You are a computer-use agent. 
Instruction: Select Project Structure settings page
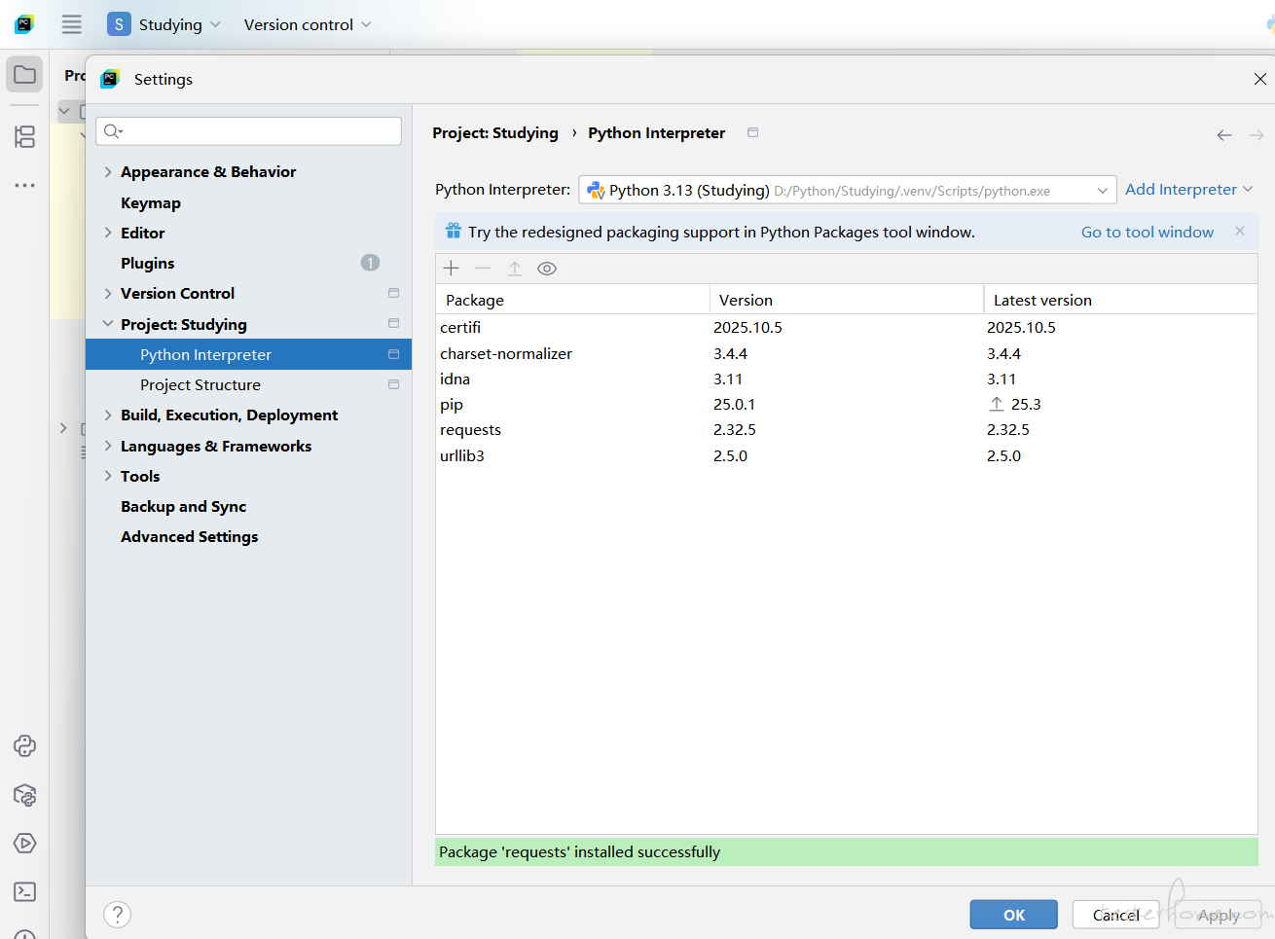click(x=200, y=385)
